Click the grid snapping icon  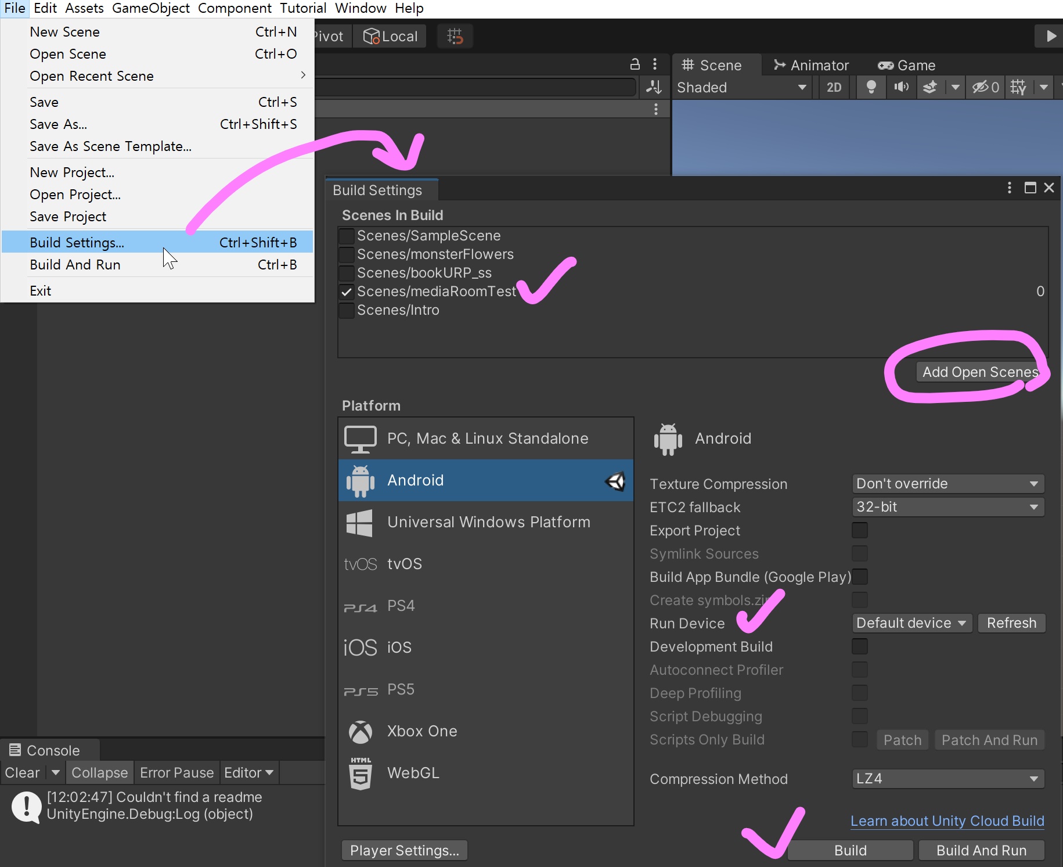(x=455, y=36)
